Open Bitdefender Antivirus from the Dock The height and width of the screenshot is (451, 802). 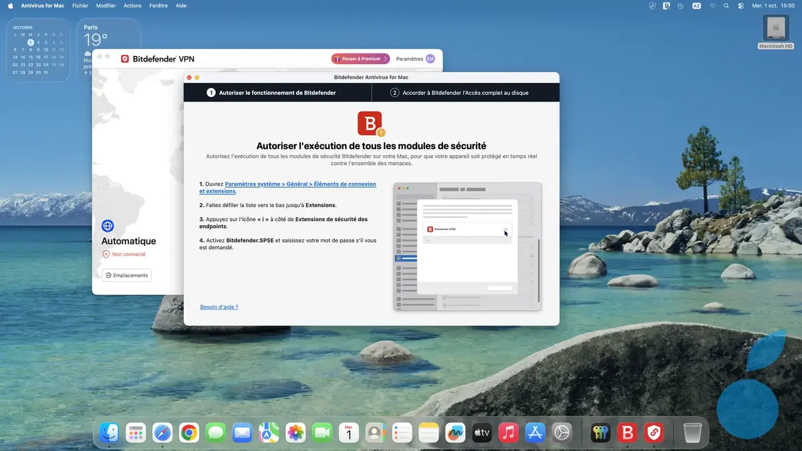point(626,432)
